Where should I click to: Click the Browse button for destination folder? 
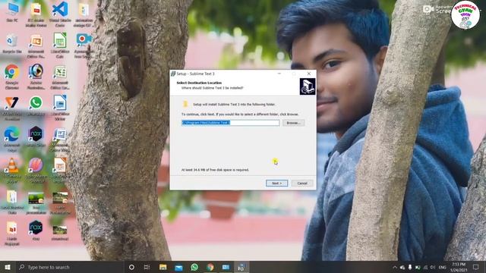pyautogui.click(x=293, y=123)
